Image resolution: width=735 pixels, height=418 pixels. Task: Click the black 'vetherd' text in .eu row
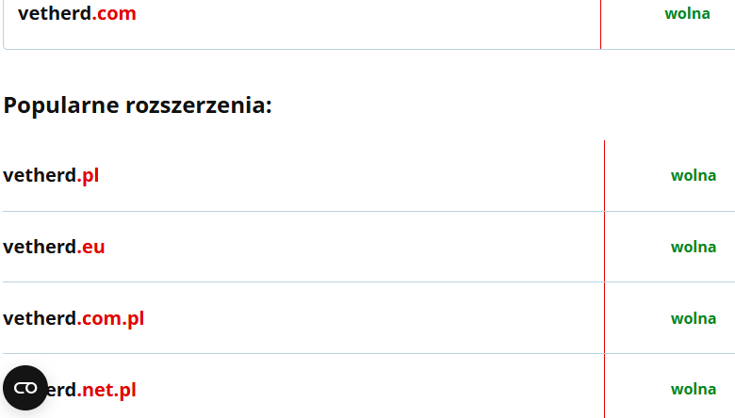[40, 247]
